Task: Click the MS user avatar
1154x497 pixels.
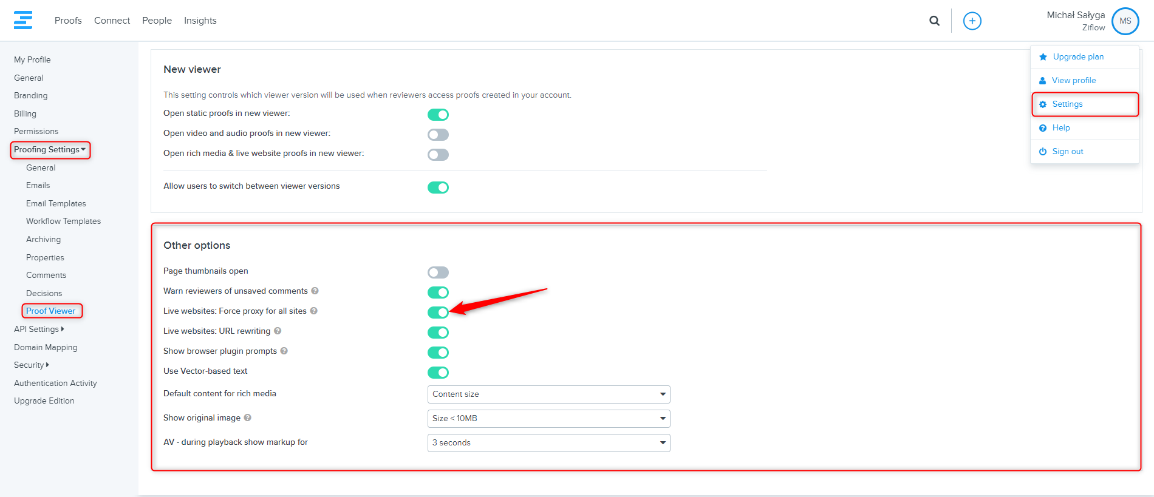Action: point(1125,21)
